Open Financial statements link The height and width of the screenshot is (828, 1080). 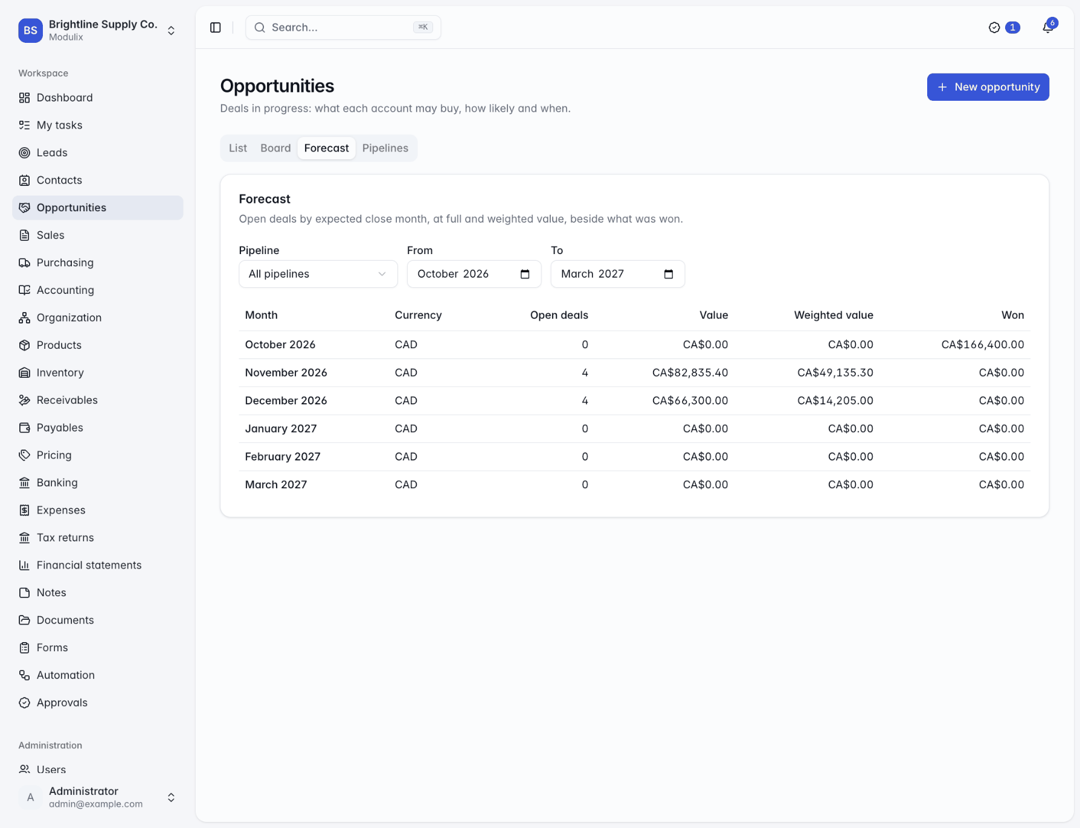tap(98, 565)
